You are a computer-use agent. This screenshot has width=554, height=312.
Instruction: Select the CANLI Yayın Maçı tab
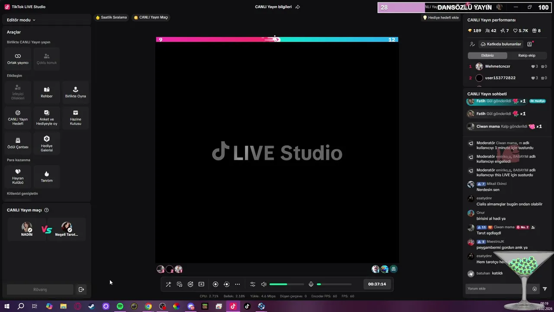[151, 17]
